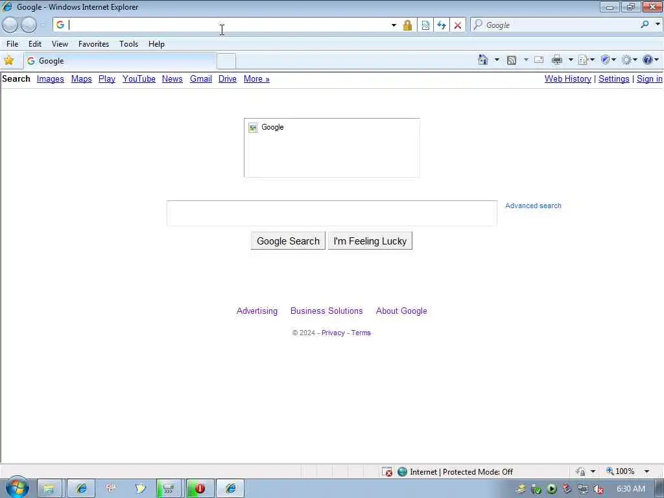
Task: Click the I'm Feeling Lucky button
Action: click(370, 241)
